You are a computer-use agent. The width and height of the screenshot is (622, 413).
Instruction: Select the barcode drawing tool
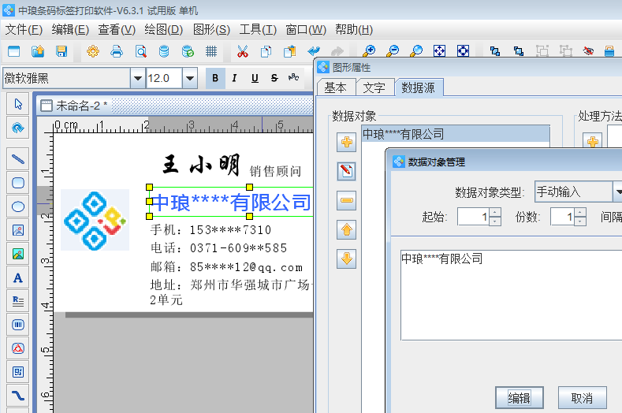[x=17, y=324]
